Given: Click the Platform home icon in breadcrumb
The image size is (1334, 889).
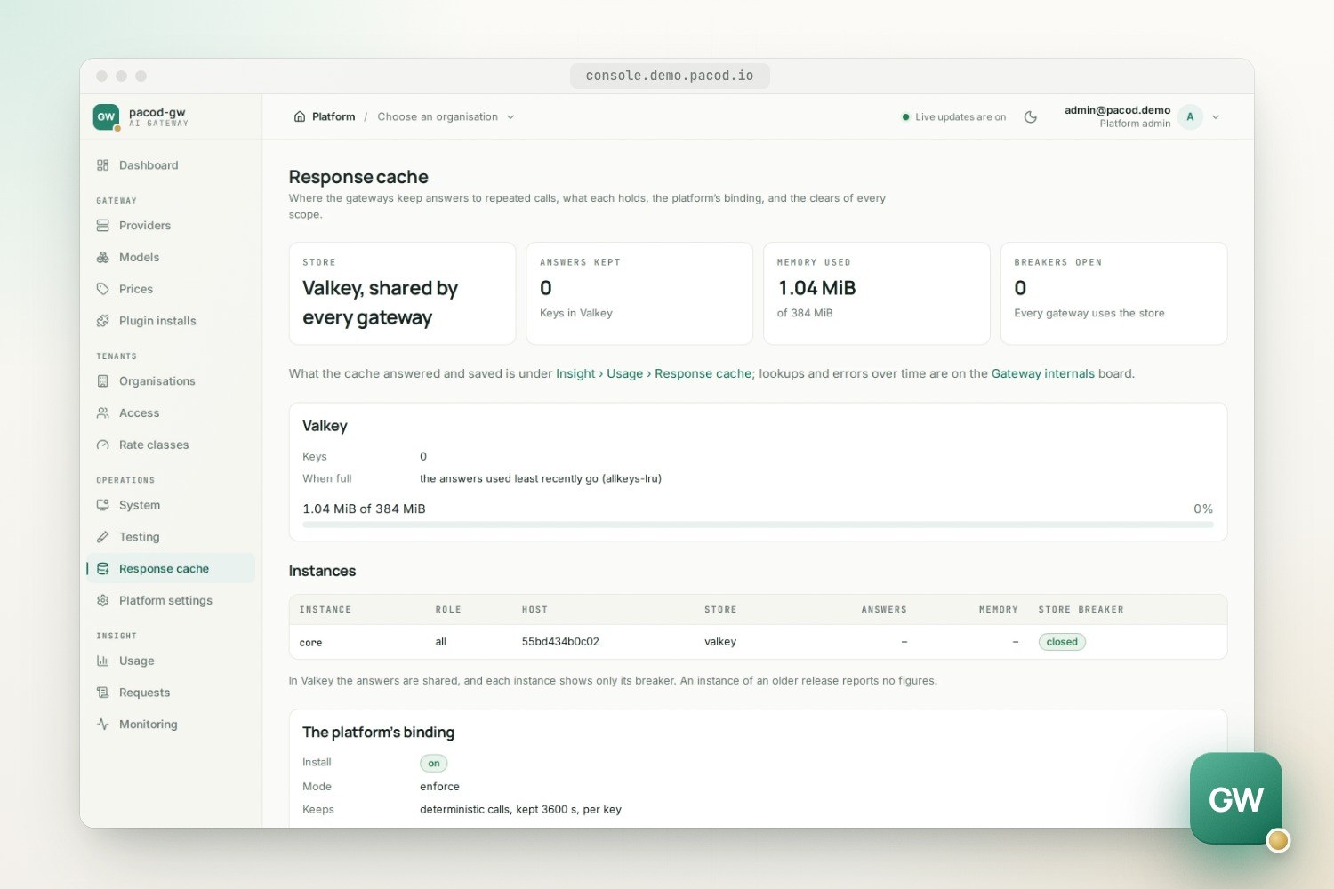Looking at the screenshot, I should [x=300, y=117].
